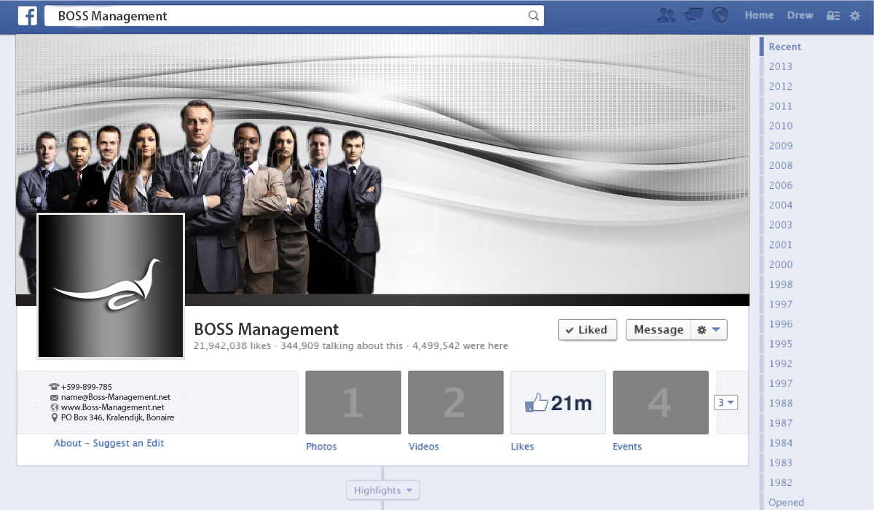874x510 pixels.
Task: Jump to 2000 in the timeline
Action: pyautogui.click(x=780, y=264)
